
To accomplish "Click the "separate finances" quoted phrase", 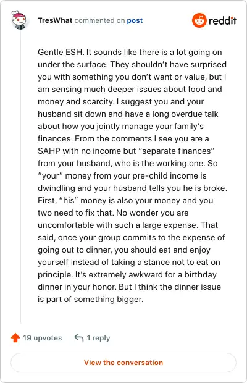I will pos(176,151).
